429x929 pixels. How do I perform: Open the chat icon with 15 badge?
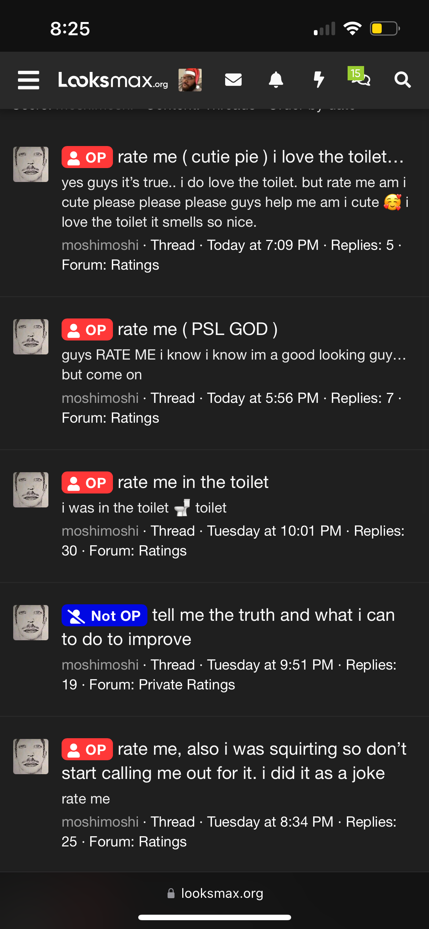[359, 77]
